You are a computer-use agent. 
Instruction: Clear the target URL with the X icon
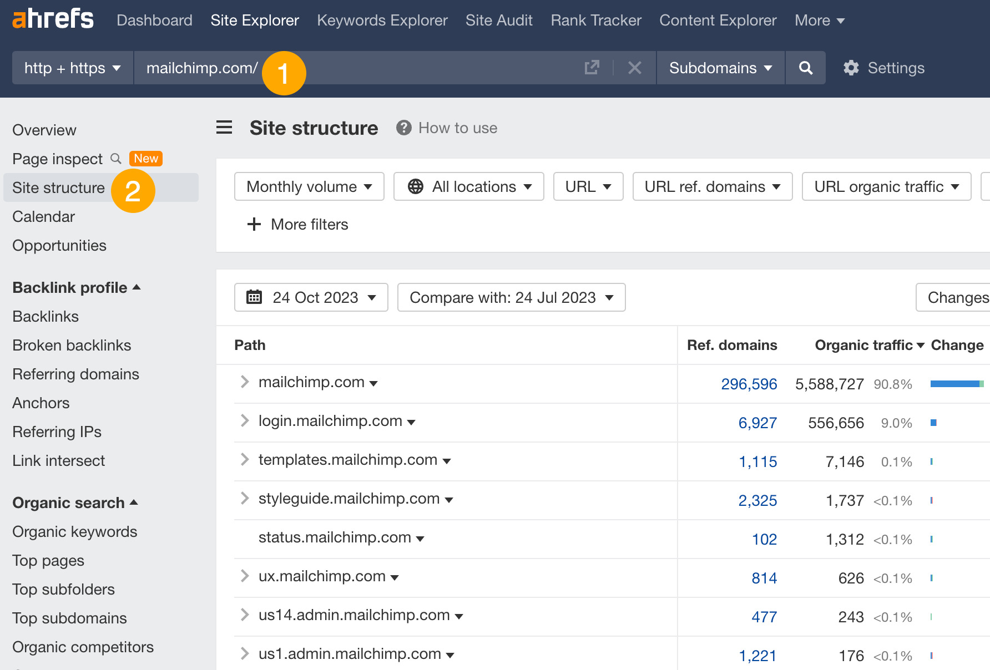click(x=634, y=68)
